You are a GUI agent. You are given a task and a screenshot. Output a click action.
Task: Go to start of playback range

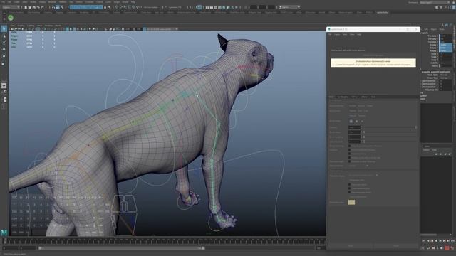tap(424, 241)
